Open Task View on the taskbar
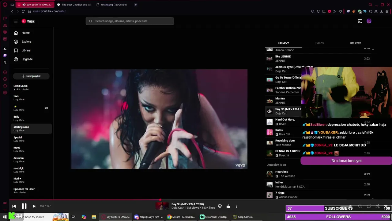Image resolution: width=392 pixels, height=221 pixels. coord(73,217)
